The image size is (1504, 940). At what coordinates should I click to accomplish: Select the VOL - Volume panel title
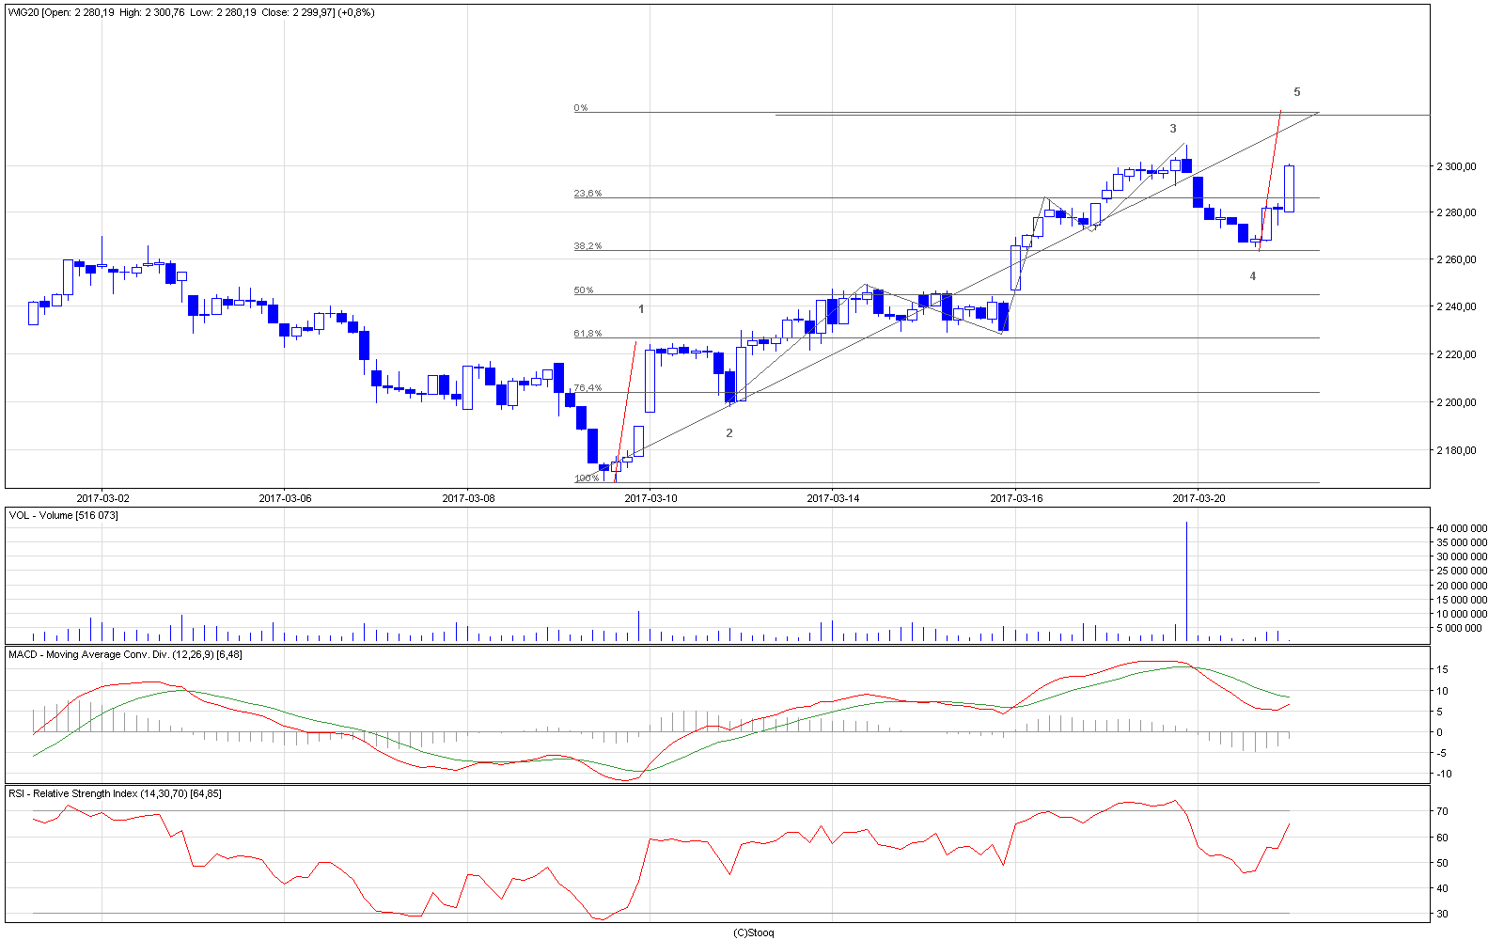[x=64, y=515]
